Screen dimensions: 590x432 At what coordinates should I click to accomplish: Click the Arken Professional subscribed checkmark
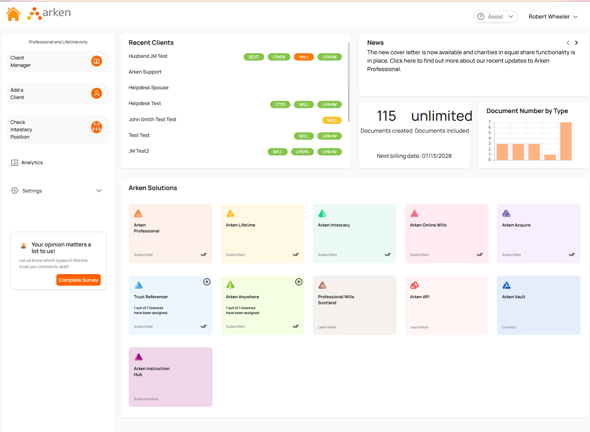(x=204, y=255)
